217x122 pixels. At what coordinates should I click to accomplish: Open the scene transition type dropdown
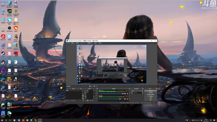click(x=136, y=91)
